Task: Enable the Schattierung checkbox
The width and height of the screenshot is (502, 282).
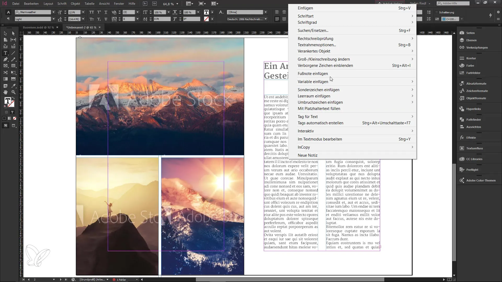Action: click(437, 12)
